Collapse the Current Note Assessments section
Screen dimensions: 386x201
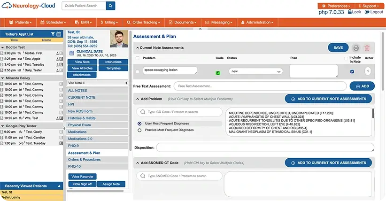coord(138,48)
